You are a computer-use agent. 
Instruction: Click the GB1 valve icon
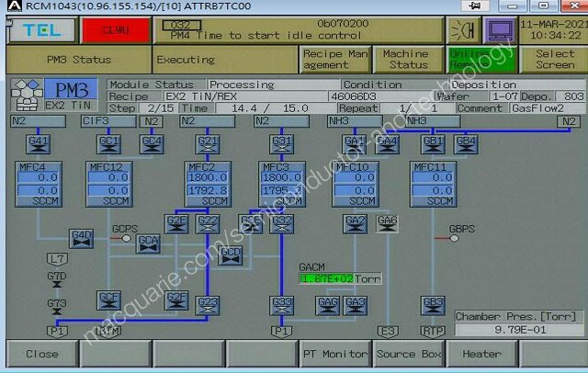coord(433,144)
